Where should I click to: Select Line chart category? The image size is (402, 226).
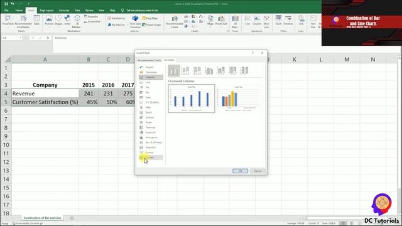(x=151, y=82)
